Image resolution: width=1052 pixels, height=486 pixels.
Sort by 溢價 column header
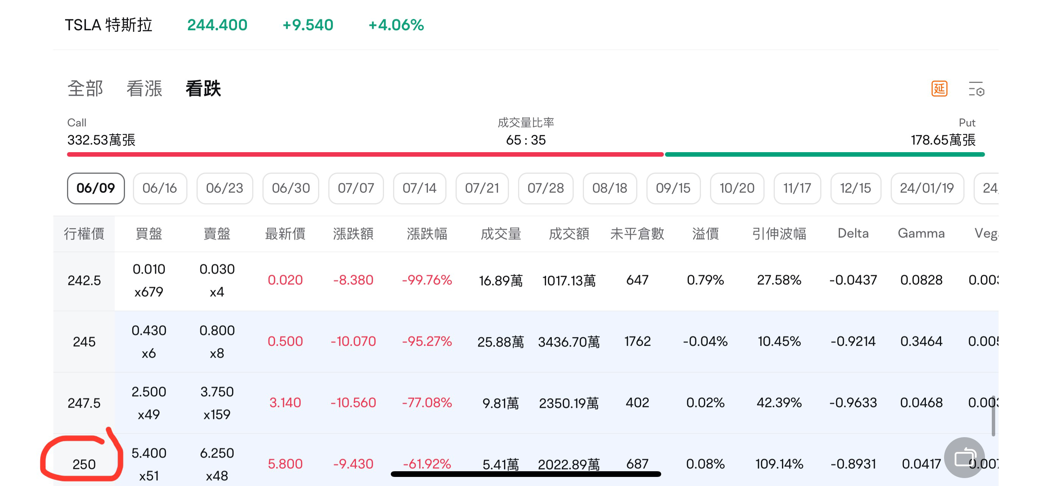pyautogui.click(x=705, y=234)
